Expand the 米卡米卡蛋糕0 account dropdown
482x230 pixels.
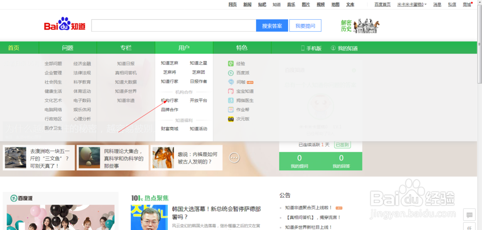[x=412, y=4]
